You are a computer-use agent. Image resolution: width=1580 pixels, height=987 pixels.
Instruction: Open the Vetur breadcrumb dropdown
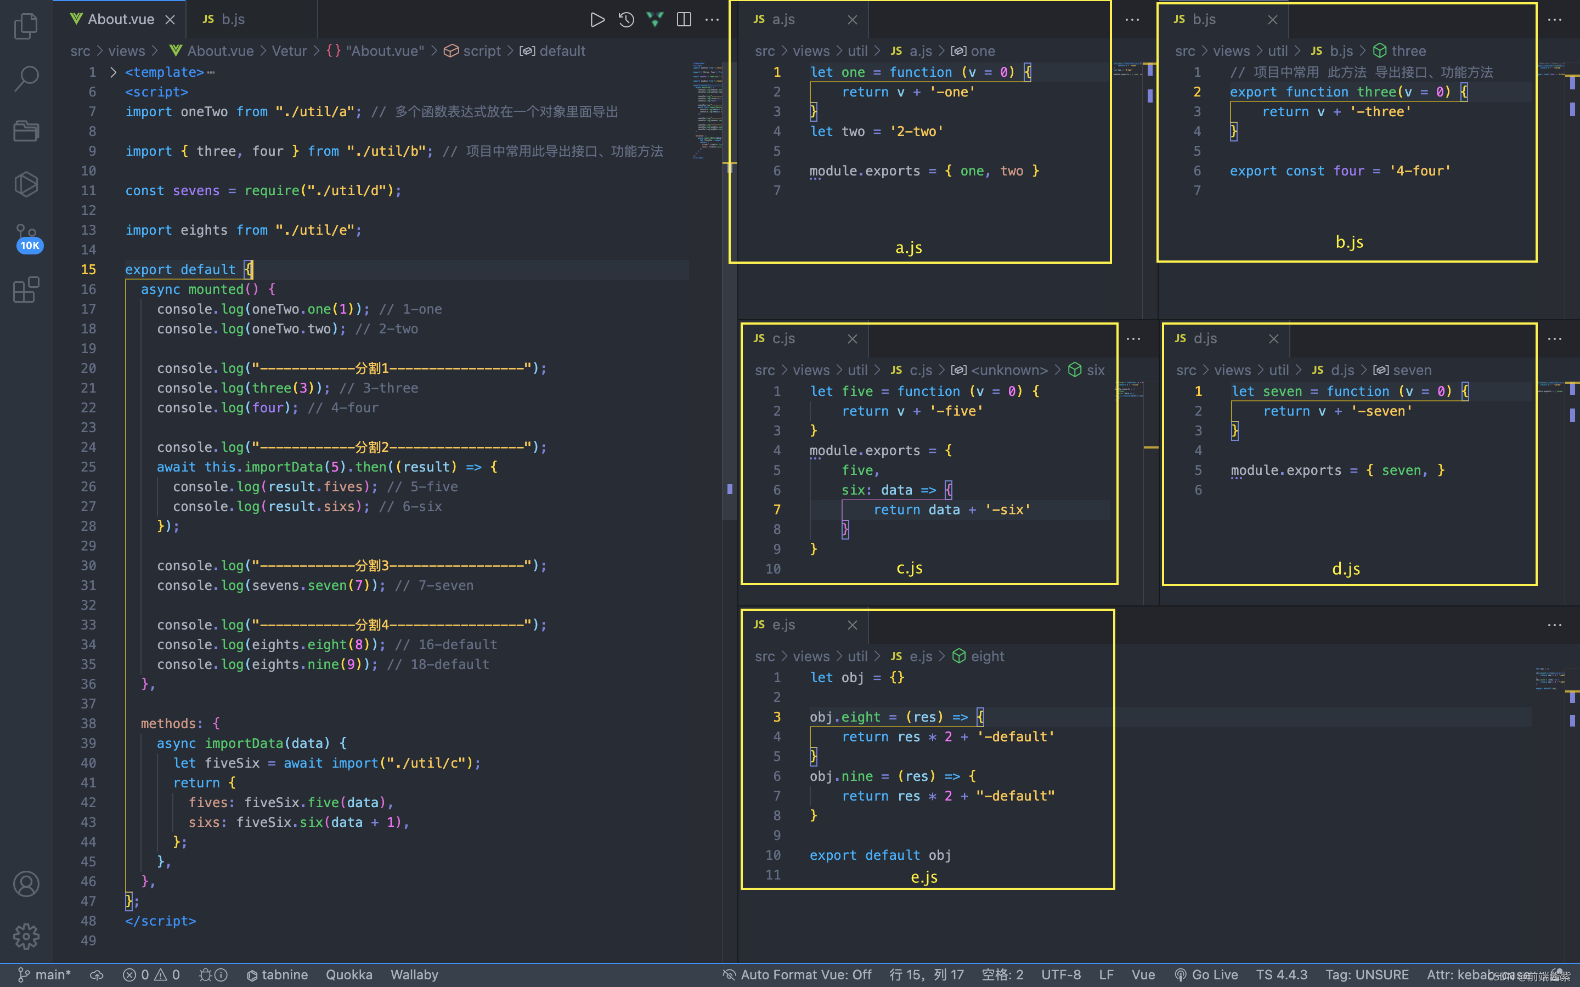click(289, 51)
